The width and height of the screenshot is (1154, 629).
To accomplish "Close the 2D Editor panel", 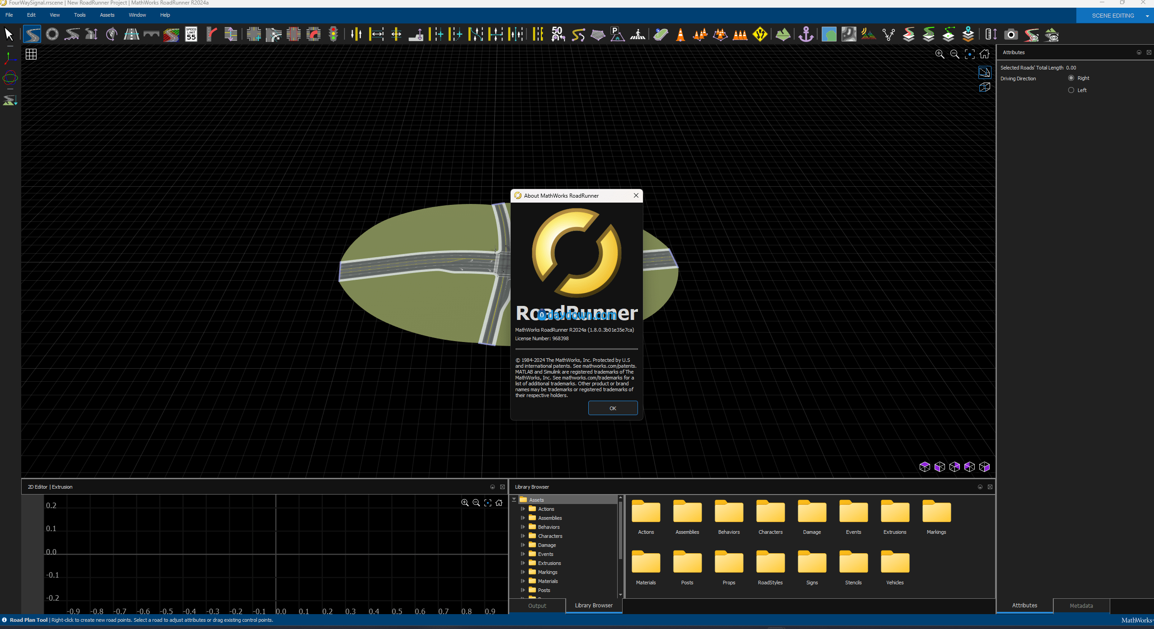I will pyautogui.click(x=503, y=487).
